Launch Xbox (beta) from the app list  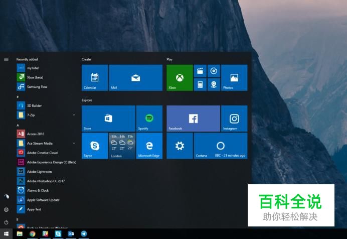(47, 77)
